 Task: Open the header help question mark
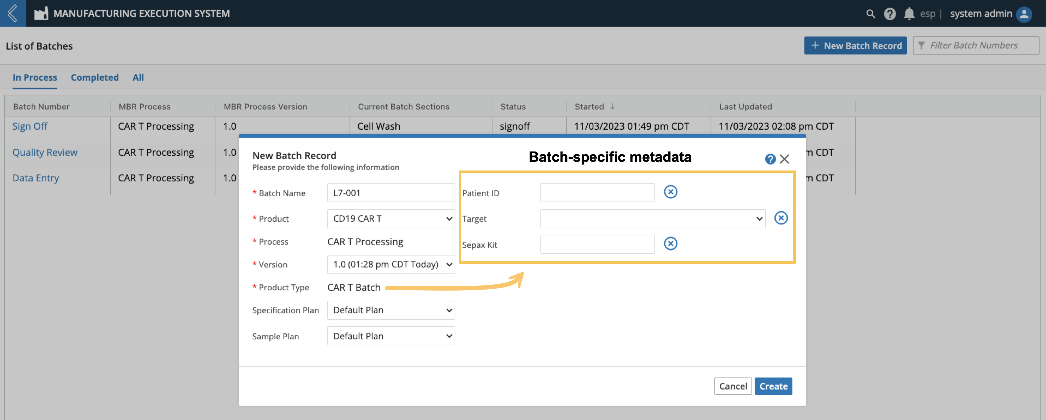[889, 14]
